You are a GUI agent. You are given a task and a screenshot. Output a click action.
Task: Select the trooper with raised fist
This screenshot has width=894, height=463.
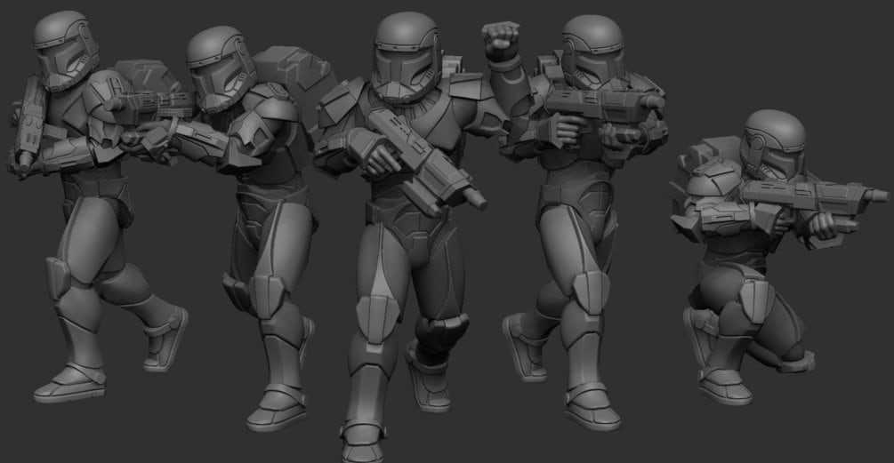(x=576, y=222)
